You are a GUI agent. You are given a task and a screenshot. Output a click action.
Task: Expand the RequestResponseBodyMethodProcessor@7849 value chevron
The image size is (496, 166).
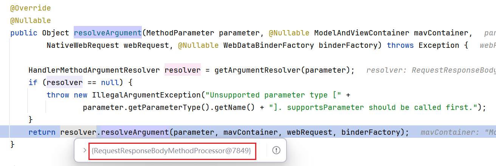coord(85,151)
